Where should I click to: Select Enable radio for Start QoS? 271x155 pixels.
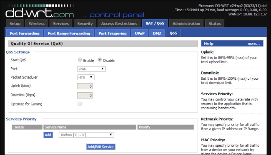80,60
